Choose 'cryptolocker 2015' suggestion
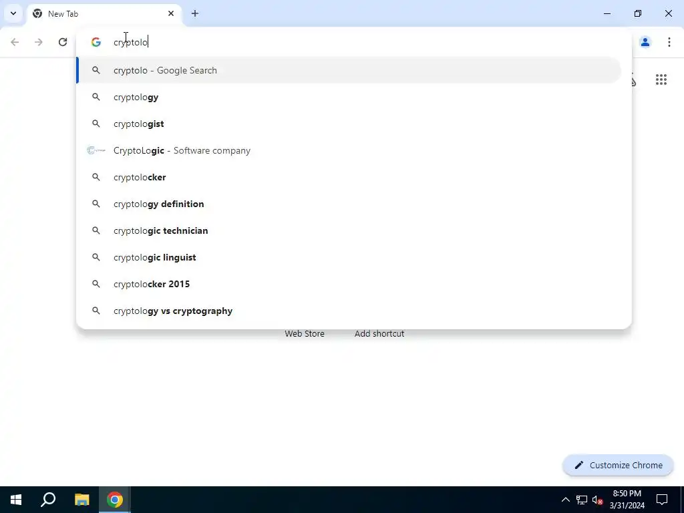This screenshot has height=513, width=684. pyautogui.click(x=349, y=284)
